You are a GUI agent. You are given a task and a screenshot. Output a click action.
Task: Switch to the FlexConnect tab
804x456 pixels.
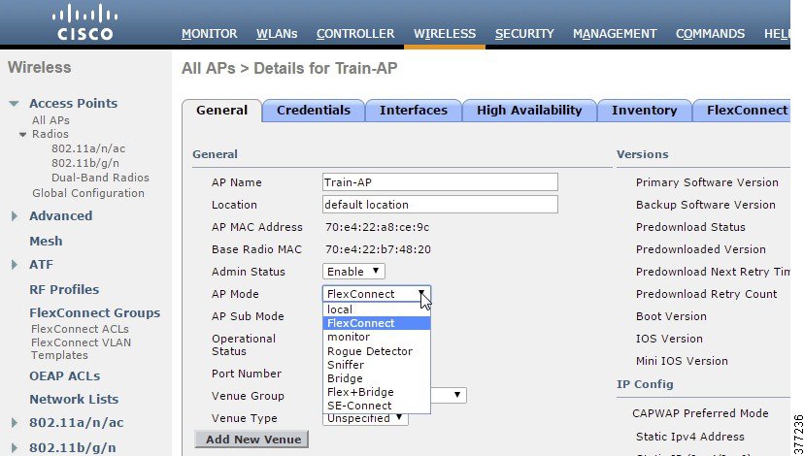point(742,111)
